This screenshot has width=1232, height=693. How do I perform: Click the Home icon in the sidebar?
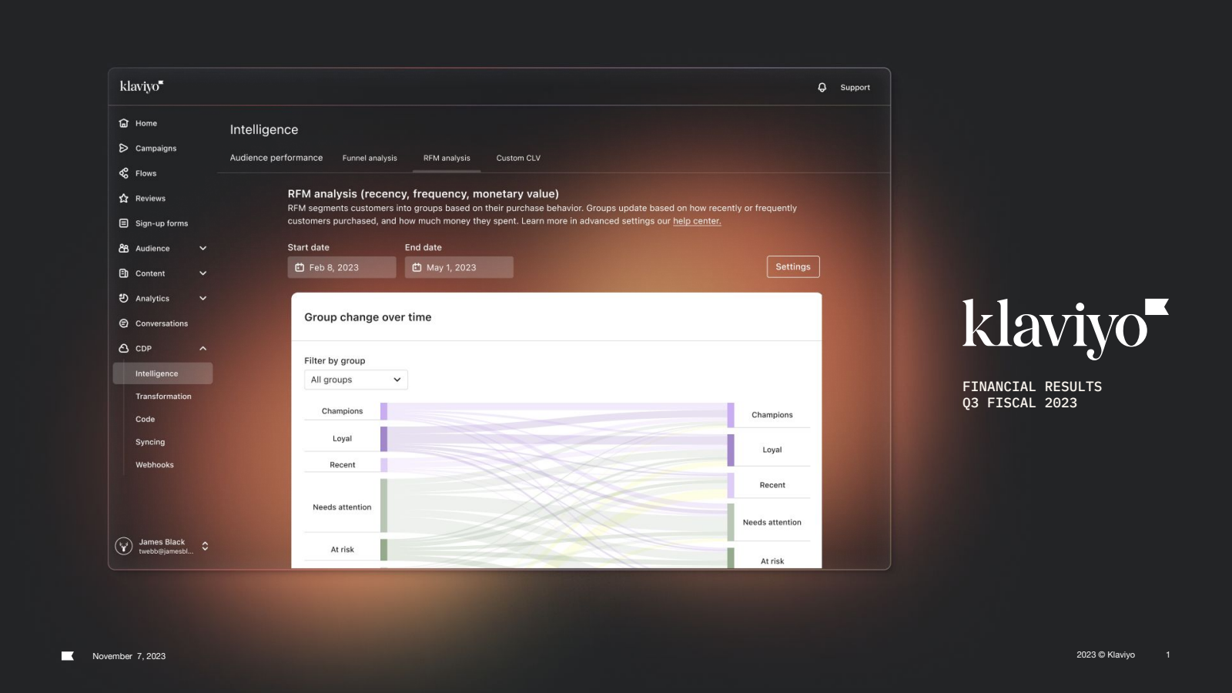[124, 123]
